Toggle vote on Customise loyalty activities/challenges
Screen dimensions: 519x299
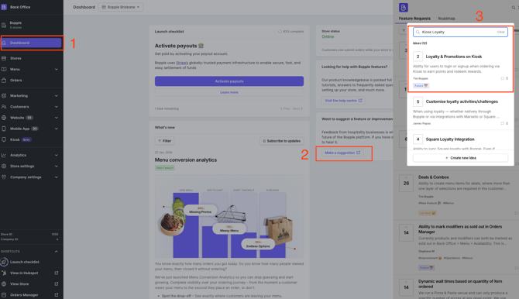(x=418, y=101)
